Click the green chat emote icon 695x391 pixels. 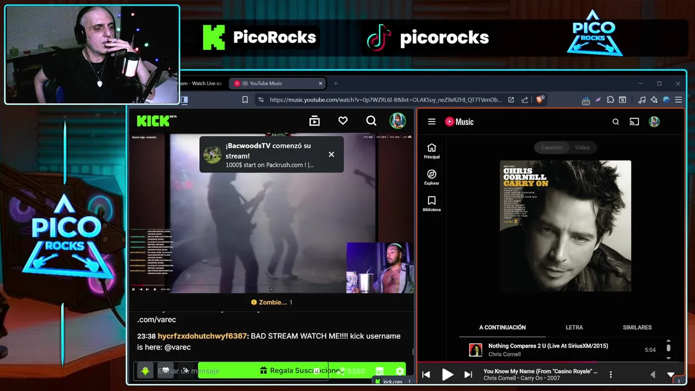(x=145, y=371)
